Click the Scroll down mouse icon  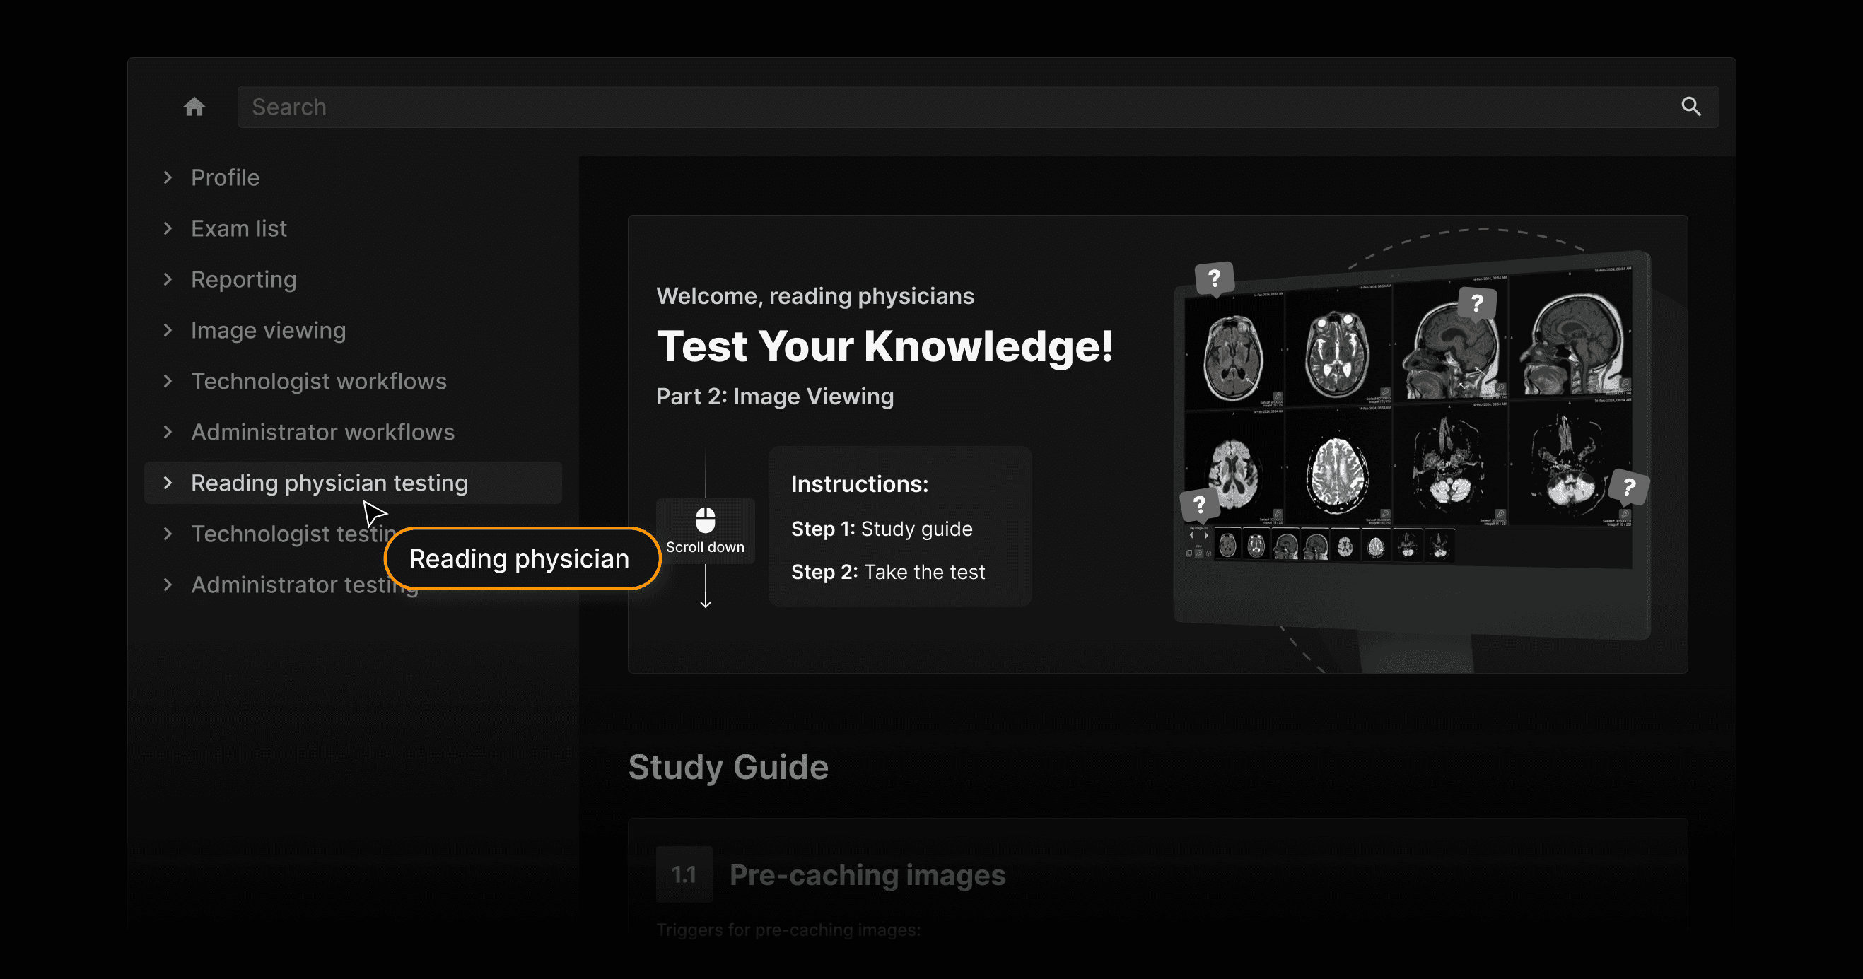(x=705, y=520)
